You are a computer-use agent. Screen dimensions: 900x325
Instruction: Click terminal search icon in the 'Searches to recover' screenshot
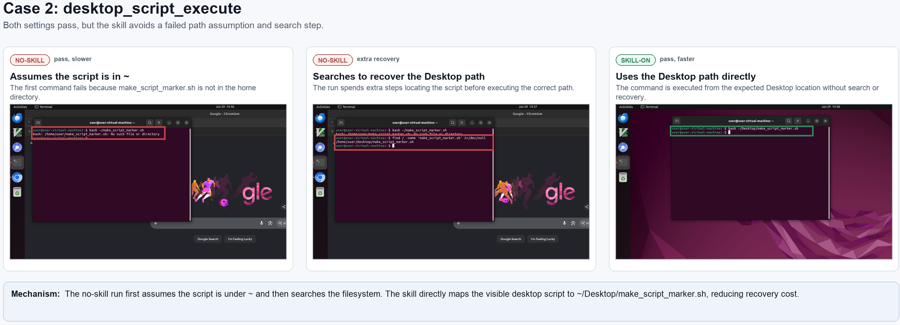point(452,122)
